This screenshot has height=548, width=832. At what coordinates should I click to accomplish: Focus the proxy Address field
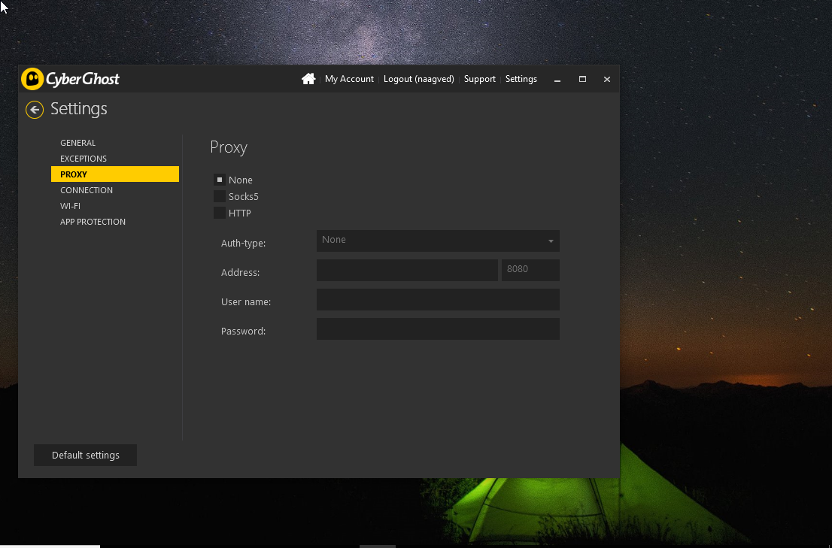pyautogui.click(x=407, y=271)
